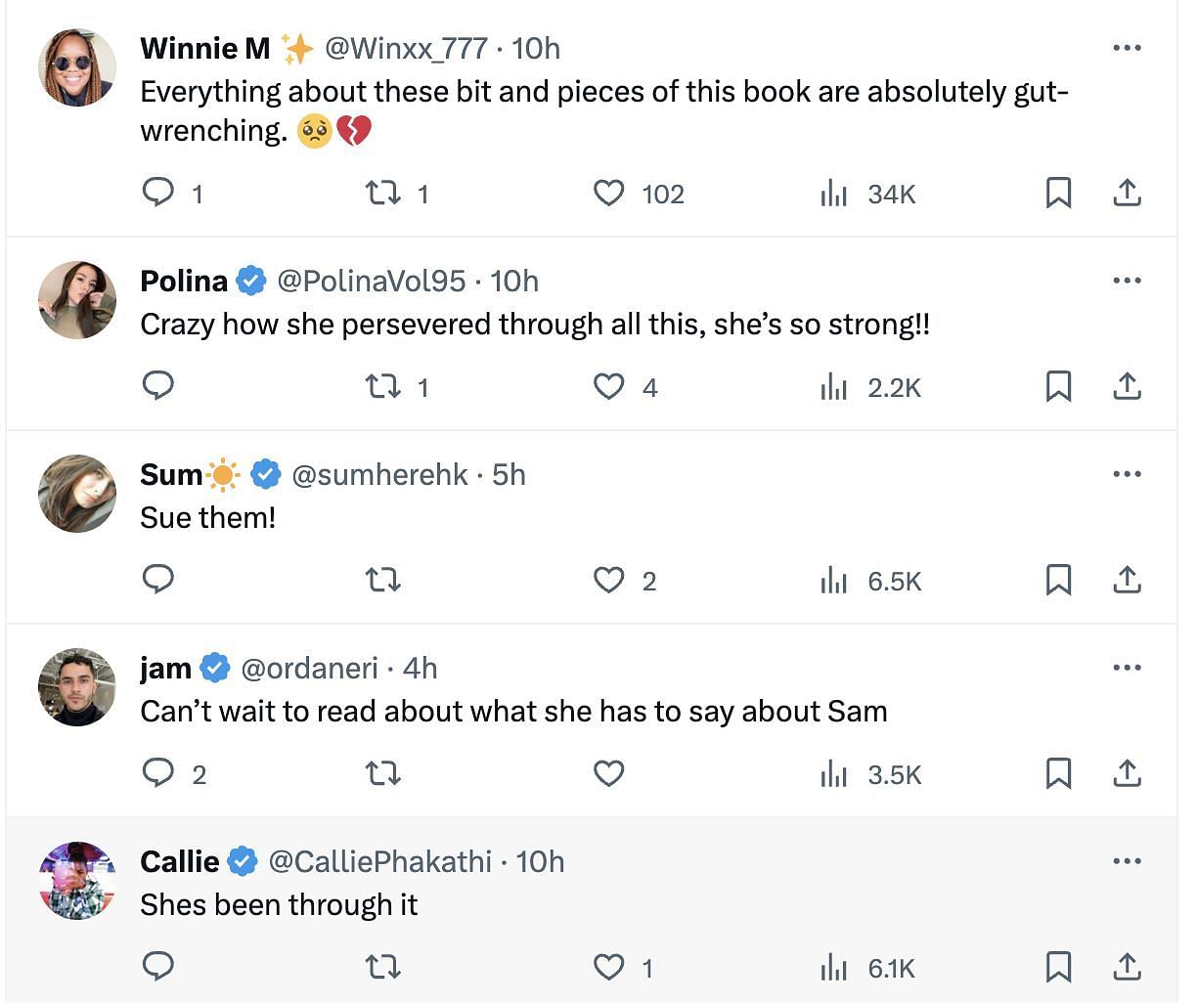The image size is (1197, 1003).
Task: Share Winnie M's tweet
Action: click(1127, 193)
